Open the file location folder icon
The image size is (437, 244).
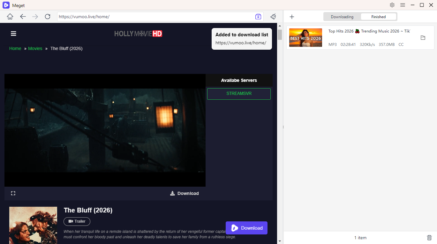tap(423, 38)
